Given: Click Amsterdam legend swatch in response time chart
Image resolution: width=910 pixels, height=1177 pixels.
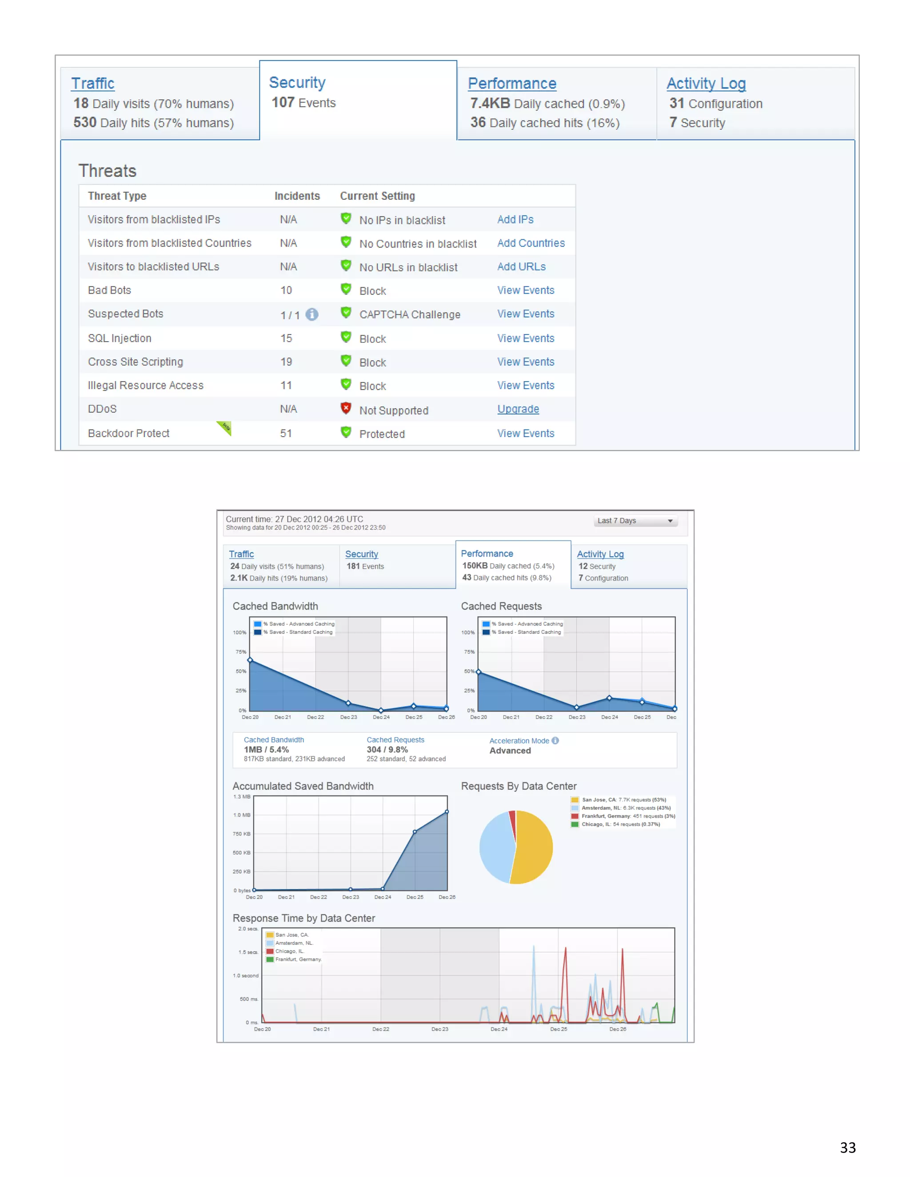Looking at the screenshot, I should point(270,943).
